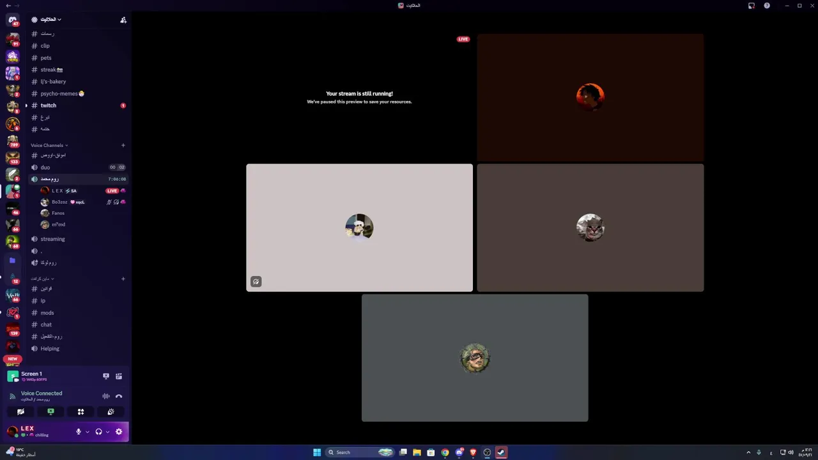Open user settings gear icon
This screenshot has height=460, width=818.
coord(118,432)
